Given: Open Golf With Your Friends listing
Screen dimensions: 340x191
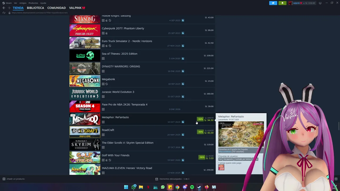Looking at the screenshot, I should coord(142,157).
